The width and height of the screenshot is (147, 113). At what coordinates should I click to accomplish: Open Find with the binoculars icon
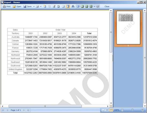[73, 6]
